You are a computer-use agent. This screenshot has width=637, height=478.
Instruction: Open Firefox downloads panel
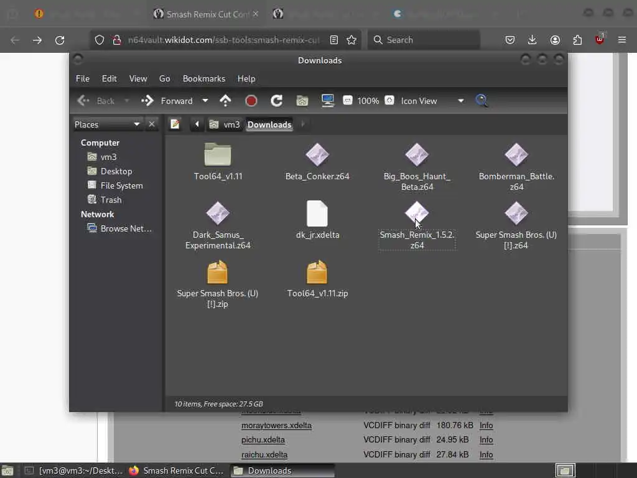point(532,40)
